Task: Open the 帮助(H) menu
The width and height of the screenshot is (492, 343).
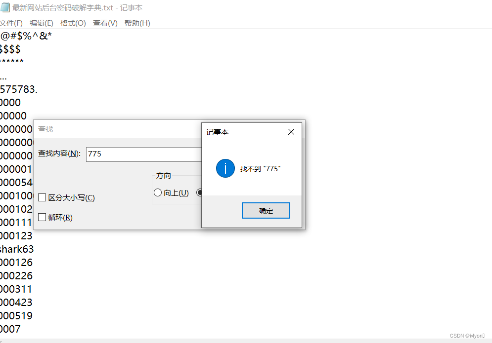Action: 137,23
